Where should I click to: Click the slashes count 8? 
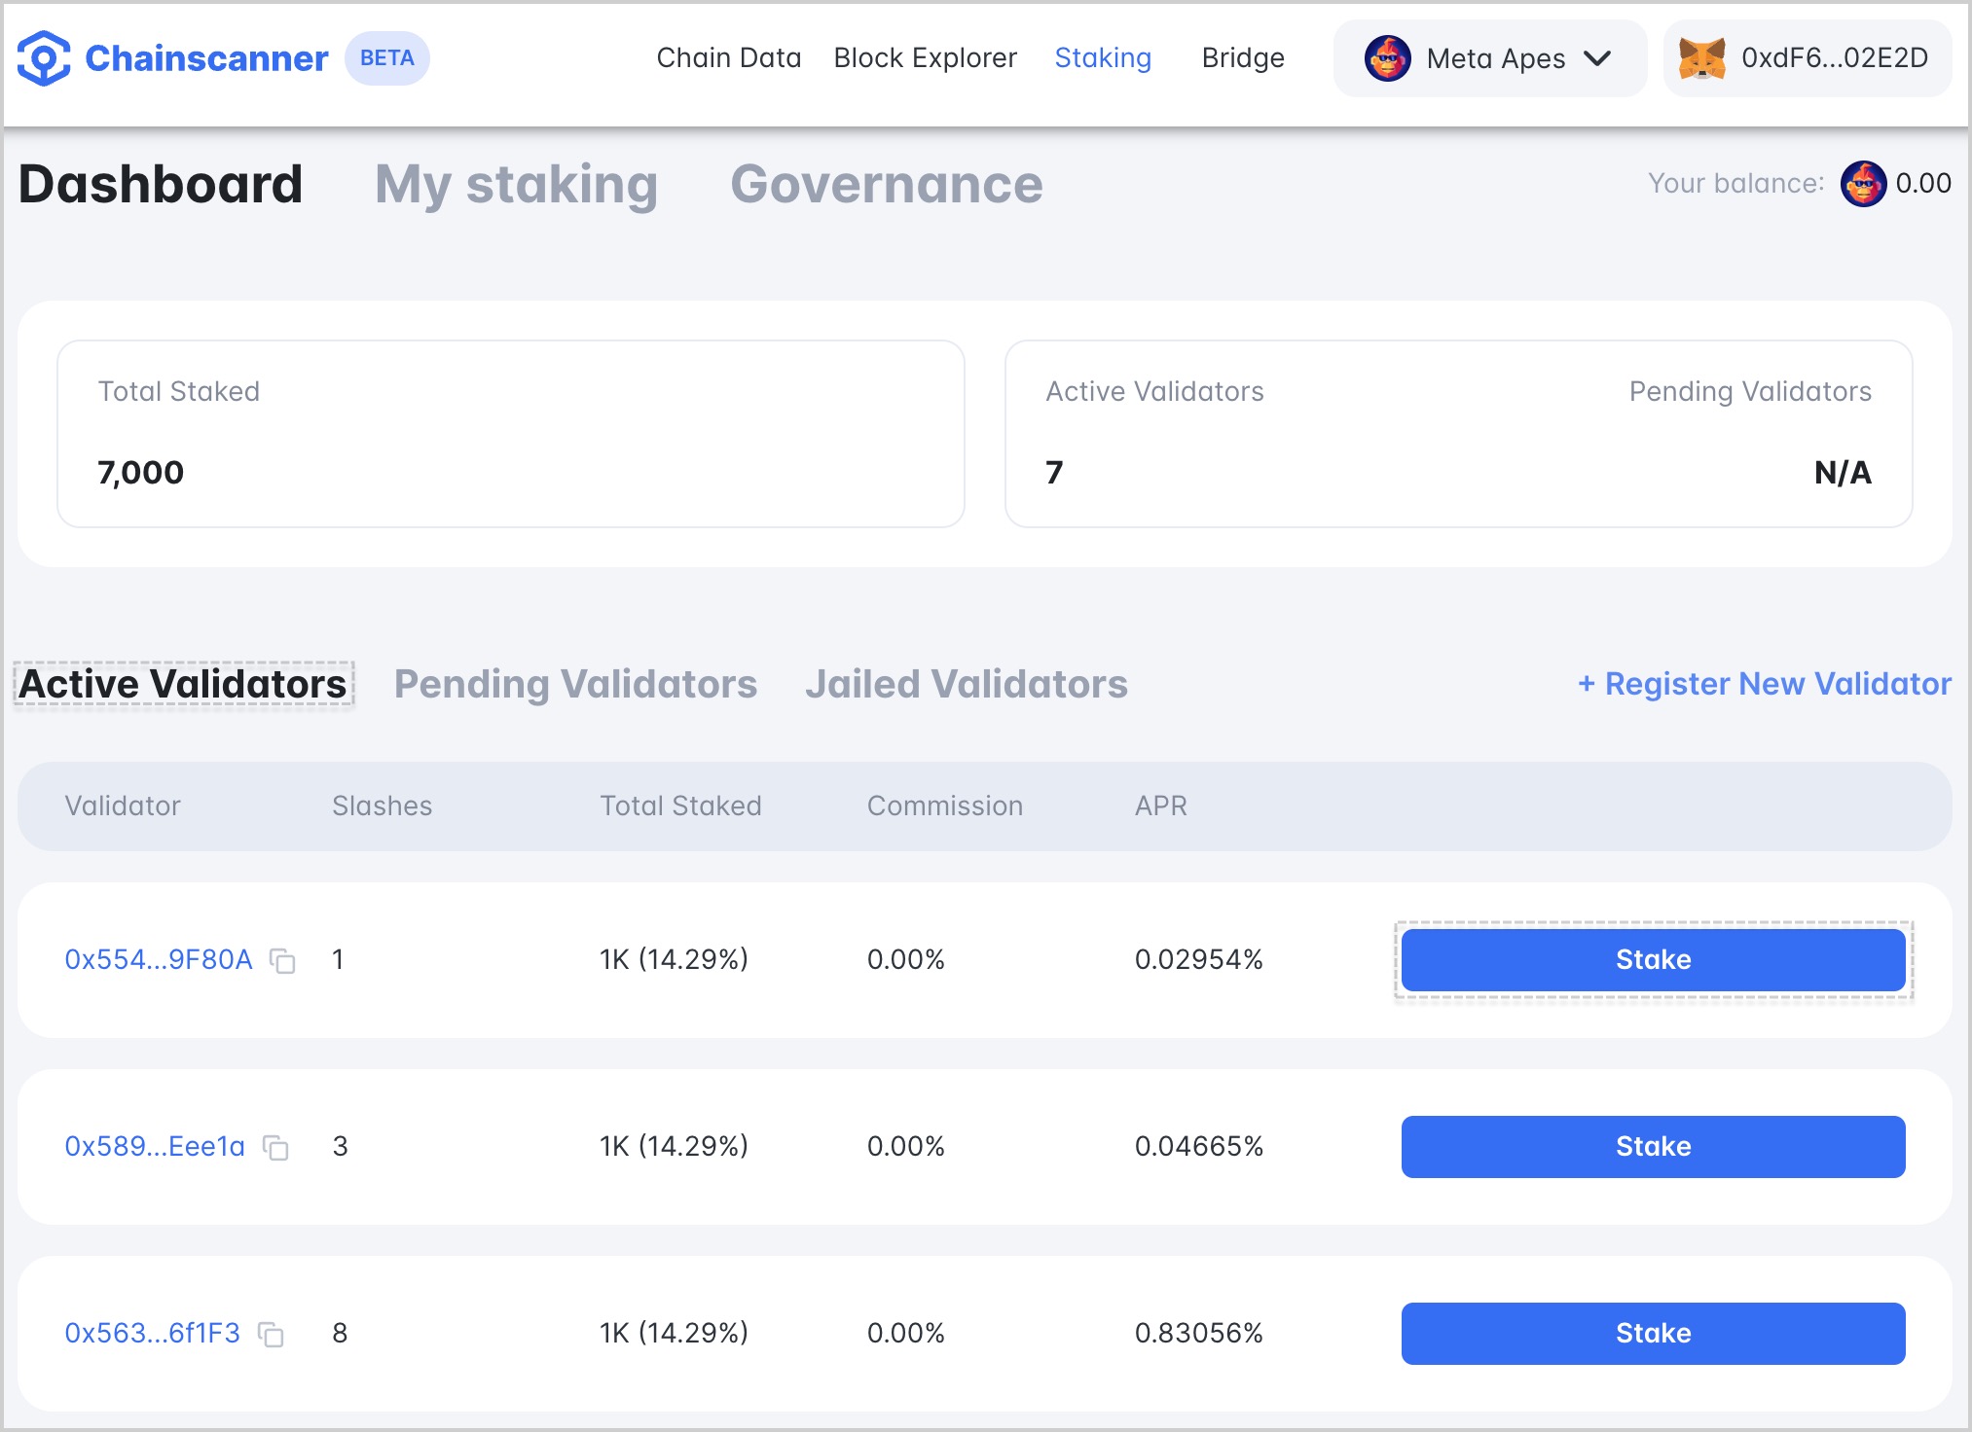pos(340,1334)
